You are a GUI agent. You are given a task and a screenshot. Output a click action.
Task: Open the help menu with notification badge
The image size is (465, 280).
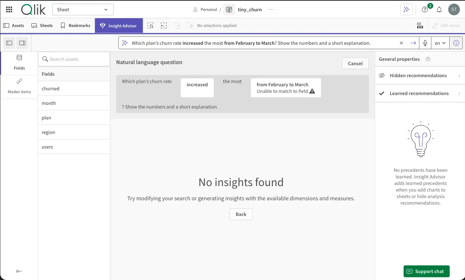pyautogui.click(x=424, y=9)
